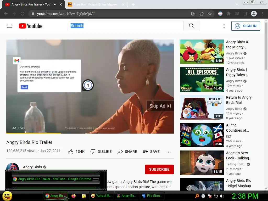The width and height of the screenshot is (268, 201).
Task: Open Chrome's three-dot menu
Action: (x=262, y=14)
